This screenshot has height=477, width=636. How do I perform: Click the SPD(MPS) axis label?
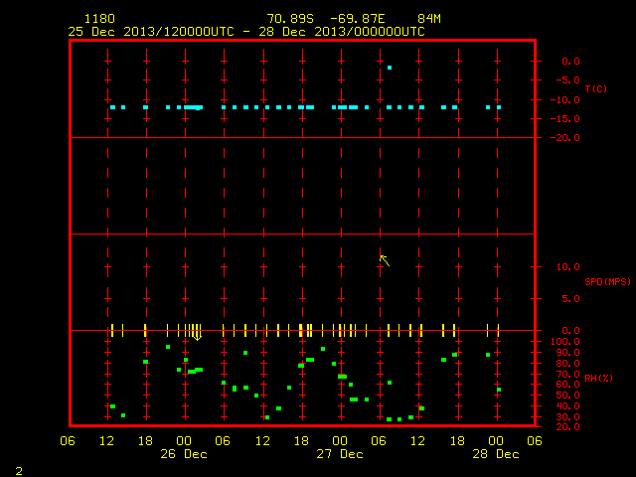(607, 281)
